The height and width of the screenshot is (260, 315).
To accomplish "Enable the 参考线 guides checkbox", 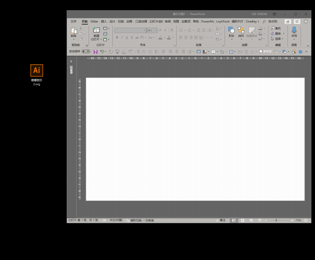I will [x=261, y=52].
